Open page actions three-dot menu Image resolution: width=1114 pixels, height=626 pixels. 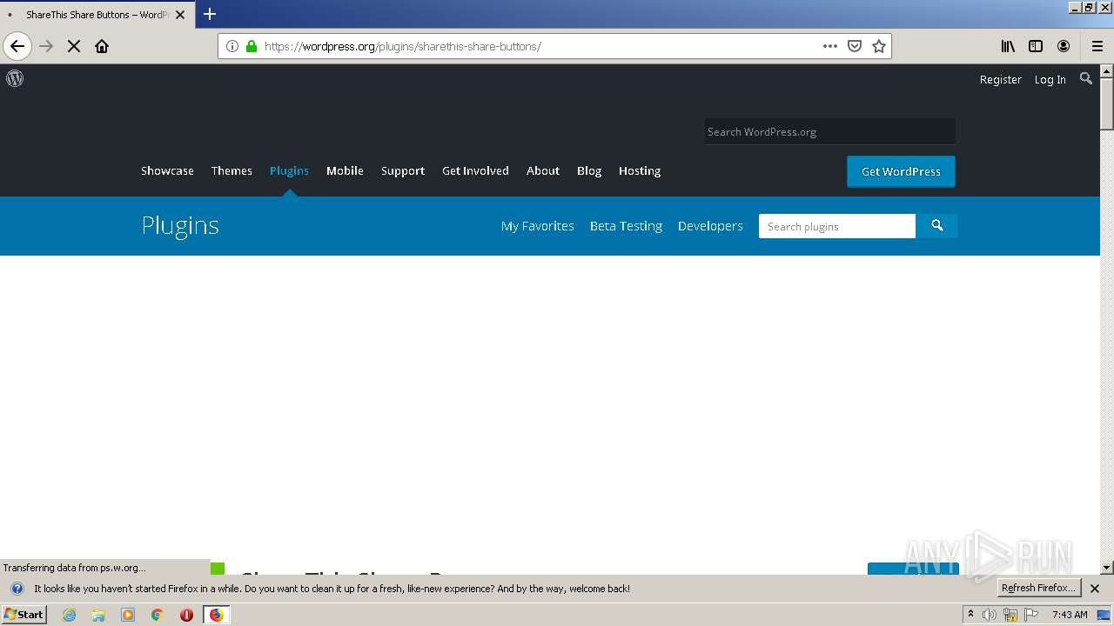(x=830, y=46)
